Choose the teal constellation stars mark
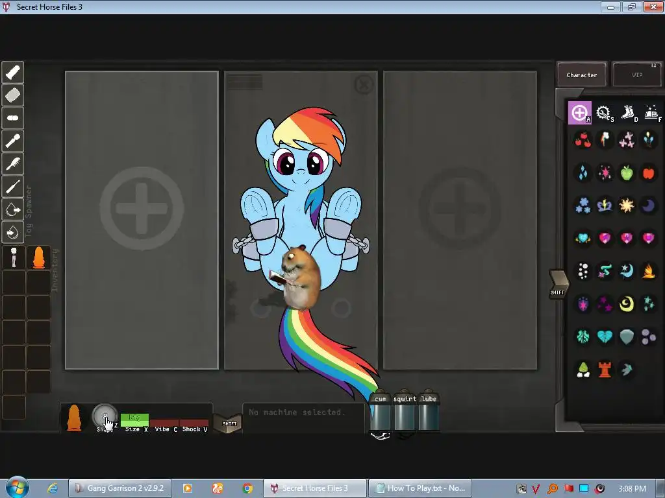Screen dimensions: 665x498 (x=649, y=304)
